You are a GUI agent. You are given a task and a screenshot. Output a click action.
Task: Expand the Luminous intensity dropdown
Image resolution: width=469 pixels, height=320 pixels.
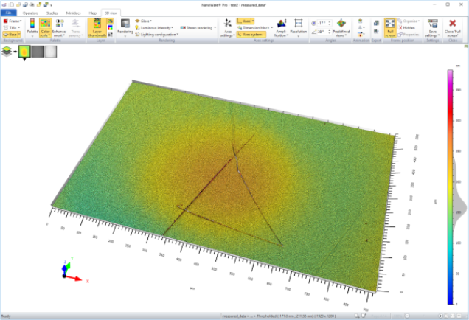coord(153,28)
